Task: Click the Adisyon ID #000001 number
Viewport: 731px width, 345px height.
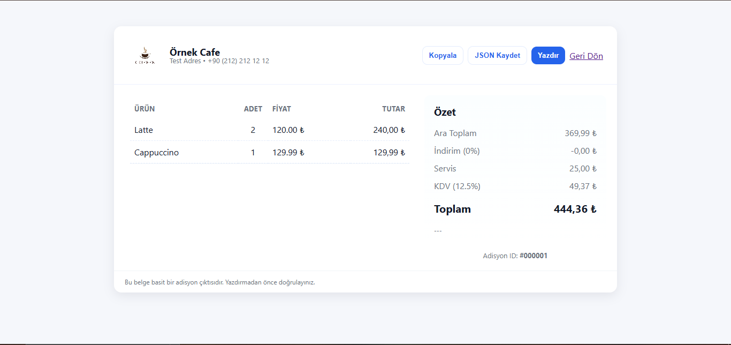Action: pos(533,256)
